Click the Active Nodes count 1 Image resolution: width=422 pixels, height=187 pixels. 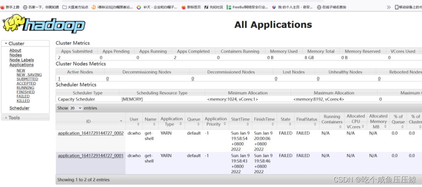tap(59, 79)
